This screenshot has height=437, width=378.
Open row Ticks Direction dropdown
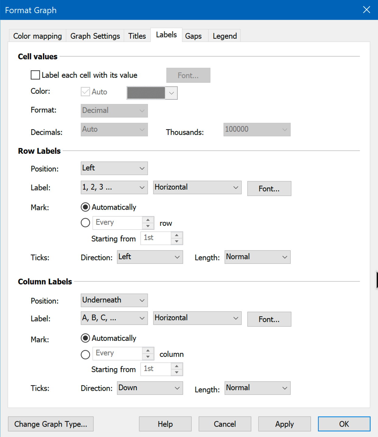(x=150, y=257)
